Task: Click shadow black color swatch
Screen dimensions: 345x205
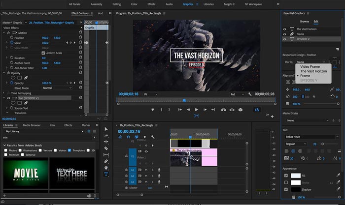Action: [x=296, y=189]
